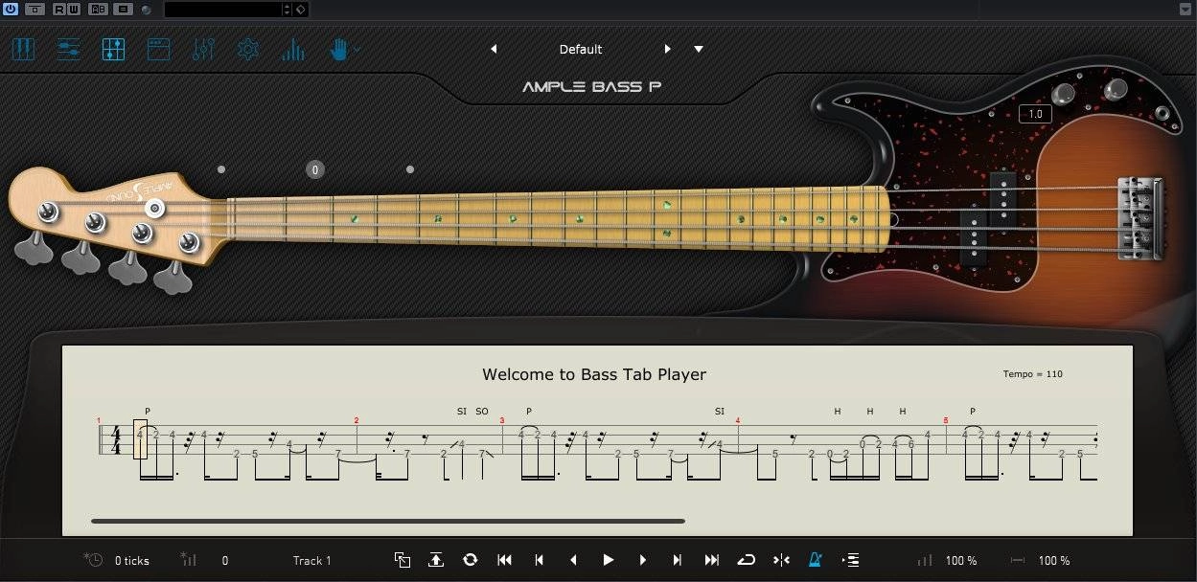Click the right 100 % width value
This screenshot has width=1197, height=582.
(1054, 561)
